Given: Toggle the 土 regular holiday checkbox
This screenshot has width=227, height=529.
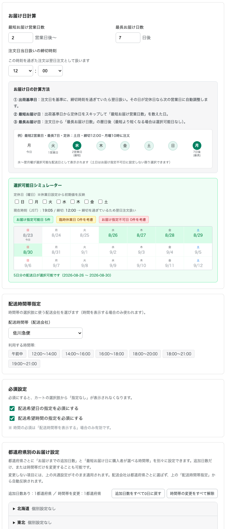Looking at the screenshot, I should [101, 202].
